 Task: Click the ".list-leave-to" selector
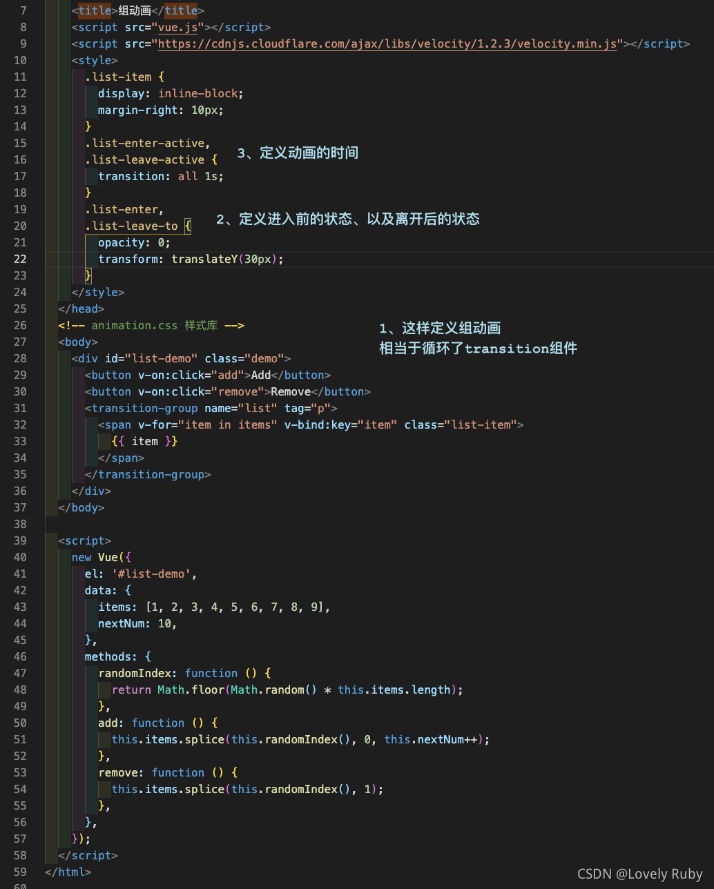click(131, 226)
